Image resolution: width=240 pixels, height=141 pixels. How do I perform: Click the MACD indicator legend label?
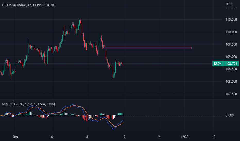click(29, 104)
